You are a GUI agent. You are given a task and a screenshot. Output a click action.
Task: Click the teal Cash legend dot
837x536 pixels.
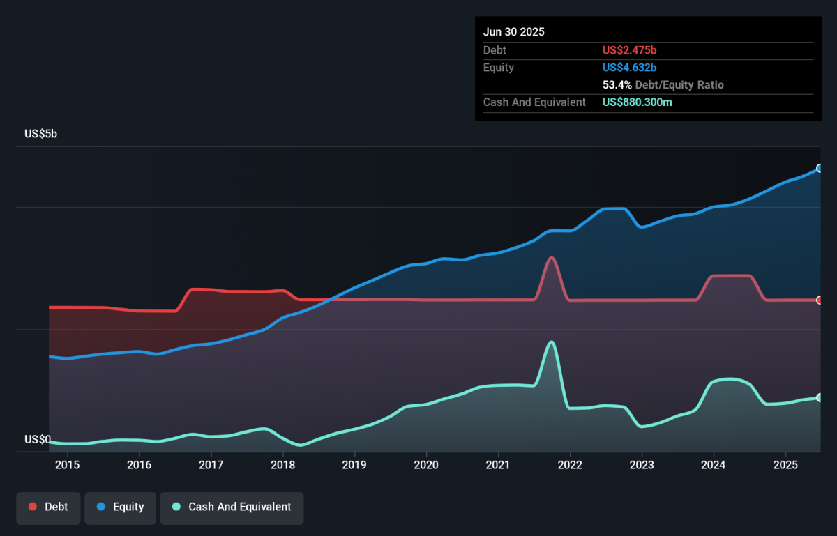point(176,507)
